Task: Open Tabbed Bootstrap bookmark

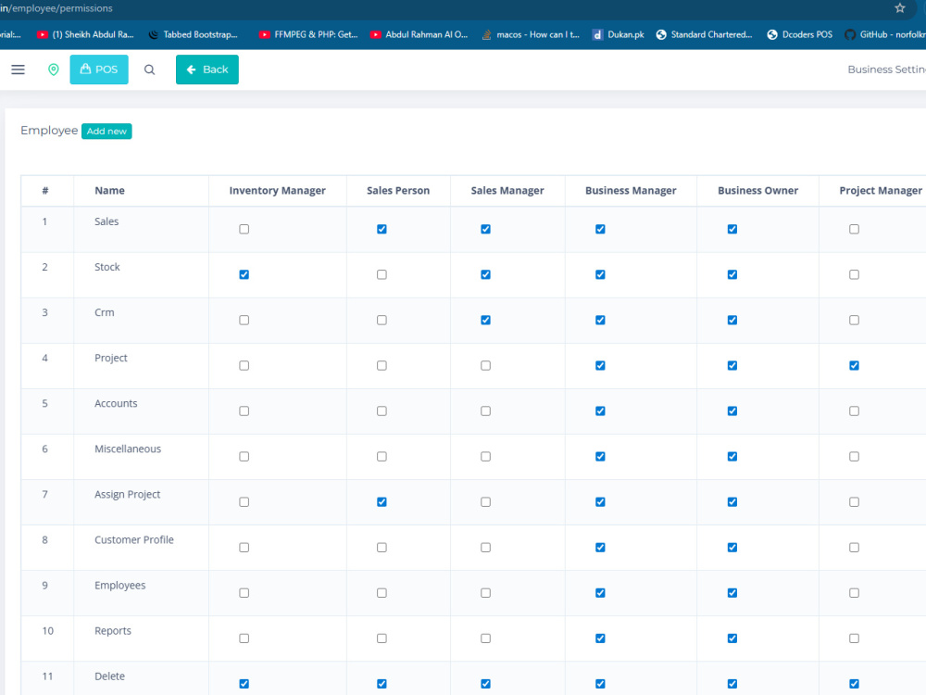Action: coord(193,35)
